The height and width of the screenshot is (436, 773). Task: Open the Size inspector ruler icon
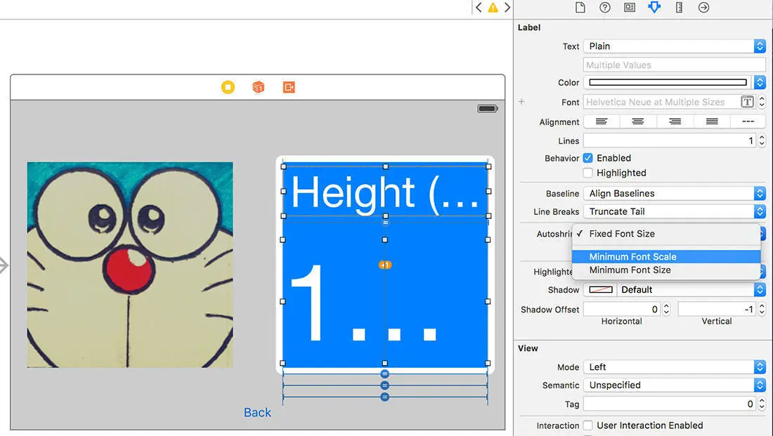[679, 8]
